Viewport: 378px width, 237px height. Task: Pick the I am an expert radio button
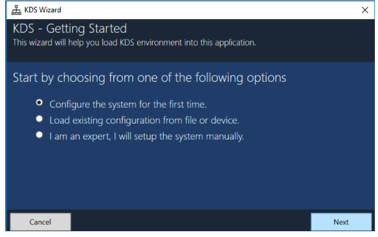pos(39,135)
